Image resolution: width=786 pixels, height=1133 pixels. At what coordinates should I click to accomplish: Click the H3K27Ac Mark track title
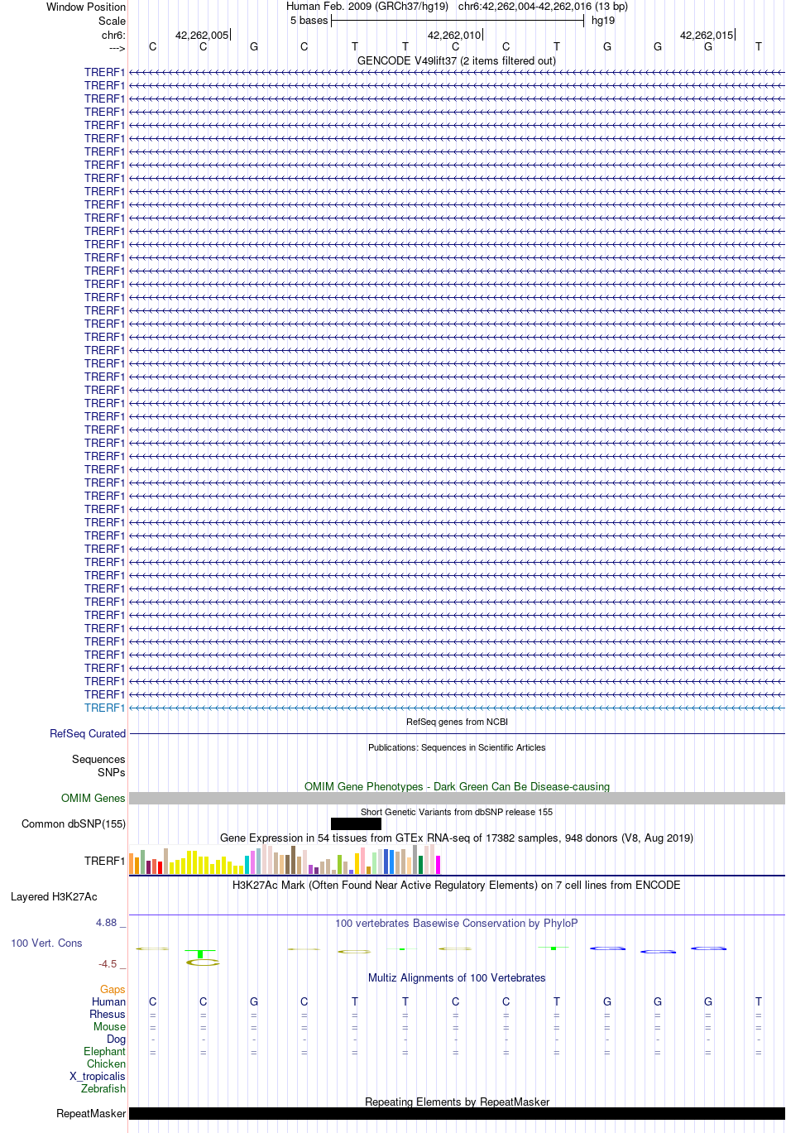(457, 885)
